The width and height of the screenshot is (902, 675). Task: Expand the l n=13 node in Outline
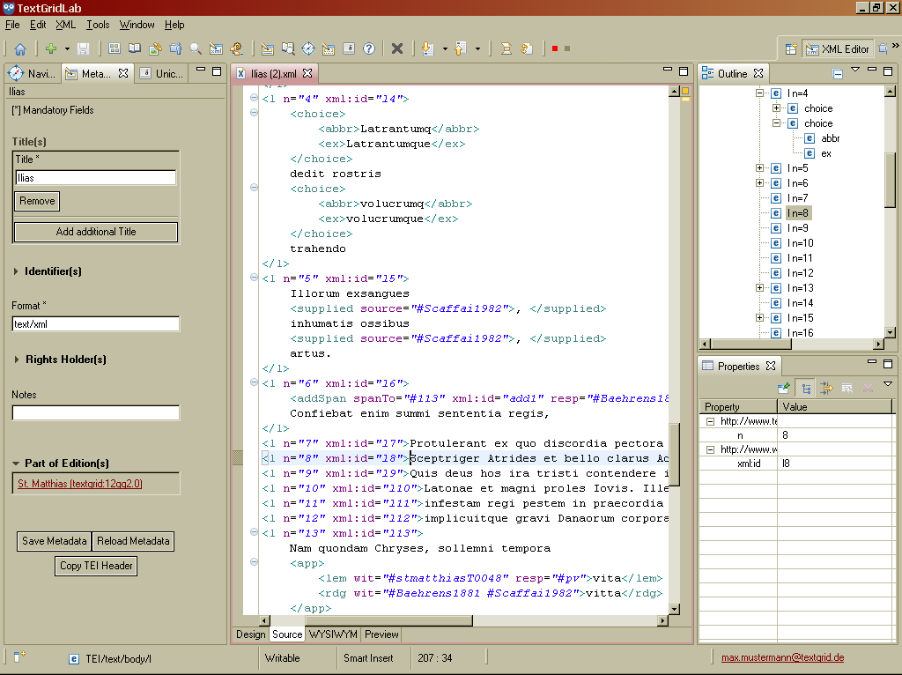point(759,288)
